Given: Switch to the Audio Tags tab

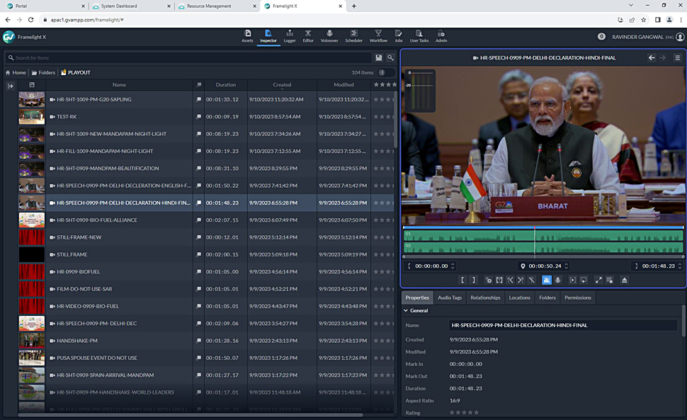Looking at the screenshot, I should pos(449,297).
